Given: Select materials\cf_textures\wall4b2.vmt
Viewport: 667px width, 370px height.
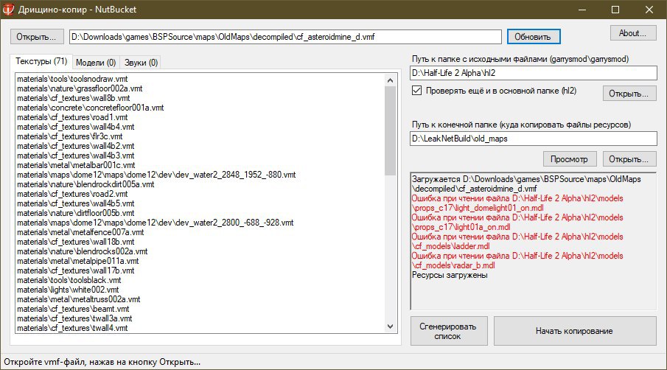Looking at the screenshot, I should point(76,146).
